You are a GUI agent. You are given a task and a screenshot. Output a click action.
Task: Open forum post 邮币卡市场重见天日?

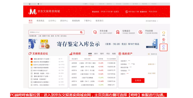point(41,70)
